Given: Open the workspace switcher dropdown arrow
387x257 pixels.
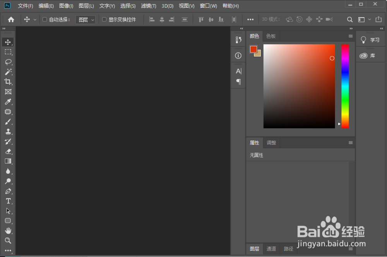Looking at the screenshot, I should point(370,19).
